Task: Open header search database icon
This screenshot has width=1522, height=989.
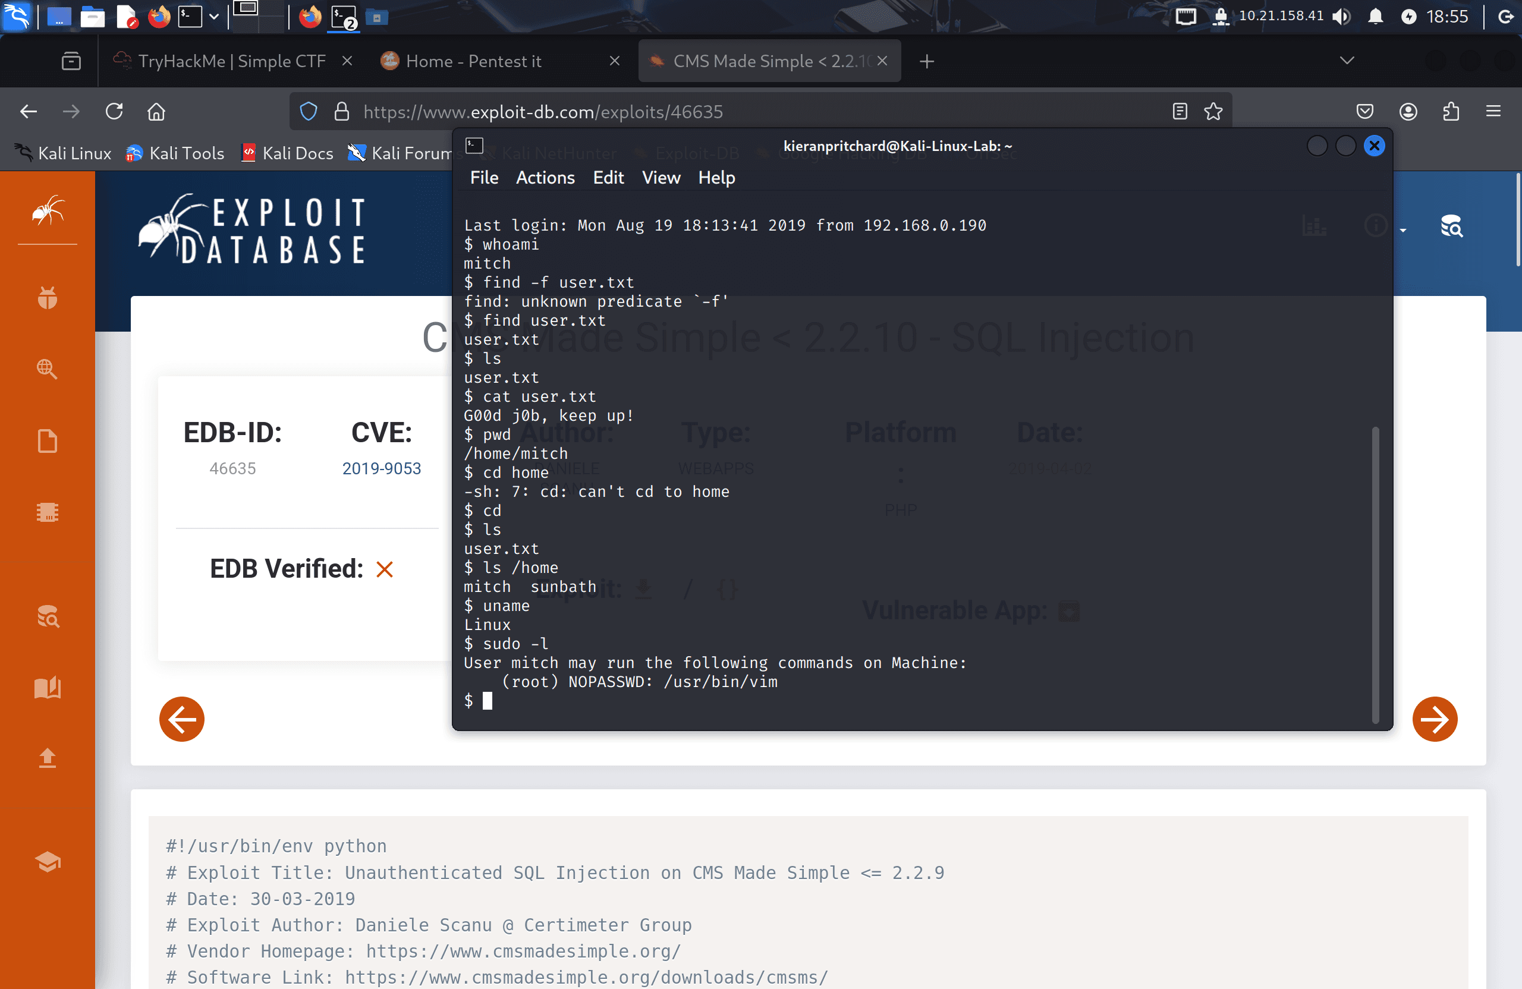Action: pyautogui.click(x=1451, y=226)
